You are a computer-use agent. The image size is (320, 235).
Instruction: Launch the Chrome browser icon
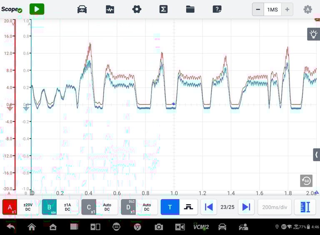[x=137, y=227]
